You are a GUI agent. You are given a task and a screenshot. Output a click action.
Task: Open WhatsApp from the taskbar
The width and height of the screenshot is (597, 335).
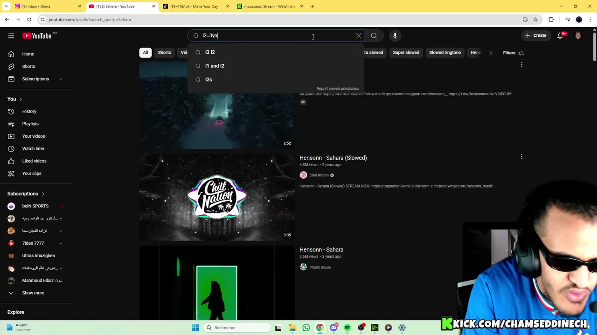coord(306,328)
